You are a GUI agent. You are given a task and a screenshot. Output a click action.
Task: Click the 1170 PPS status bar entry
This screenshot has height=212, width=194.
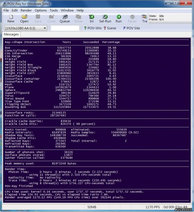(152, 207)
